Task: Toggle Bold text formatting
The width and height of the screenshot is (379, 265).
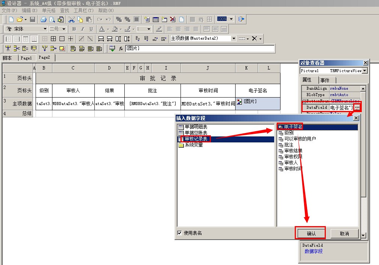Action: pos(74,29)
